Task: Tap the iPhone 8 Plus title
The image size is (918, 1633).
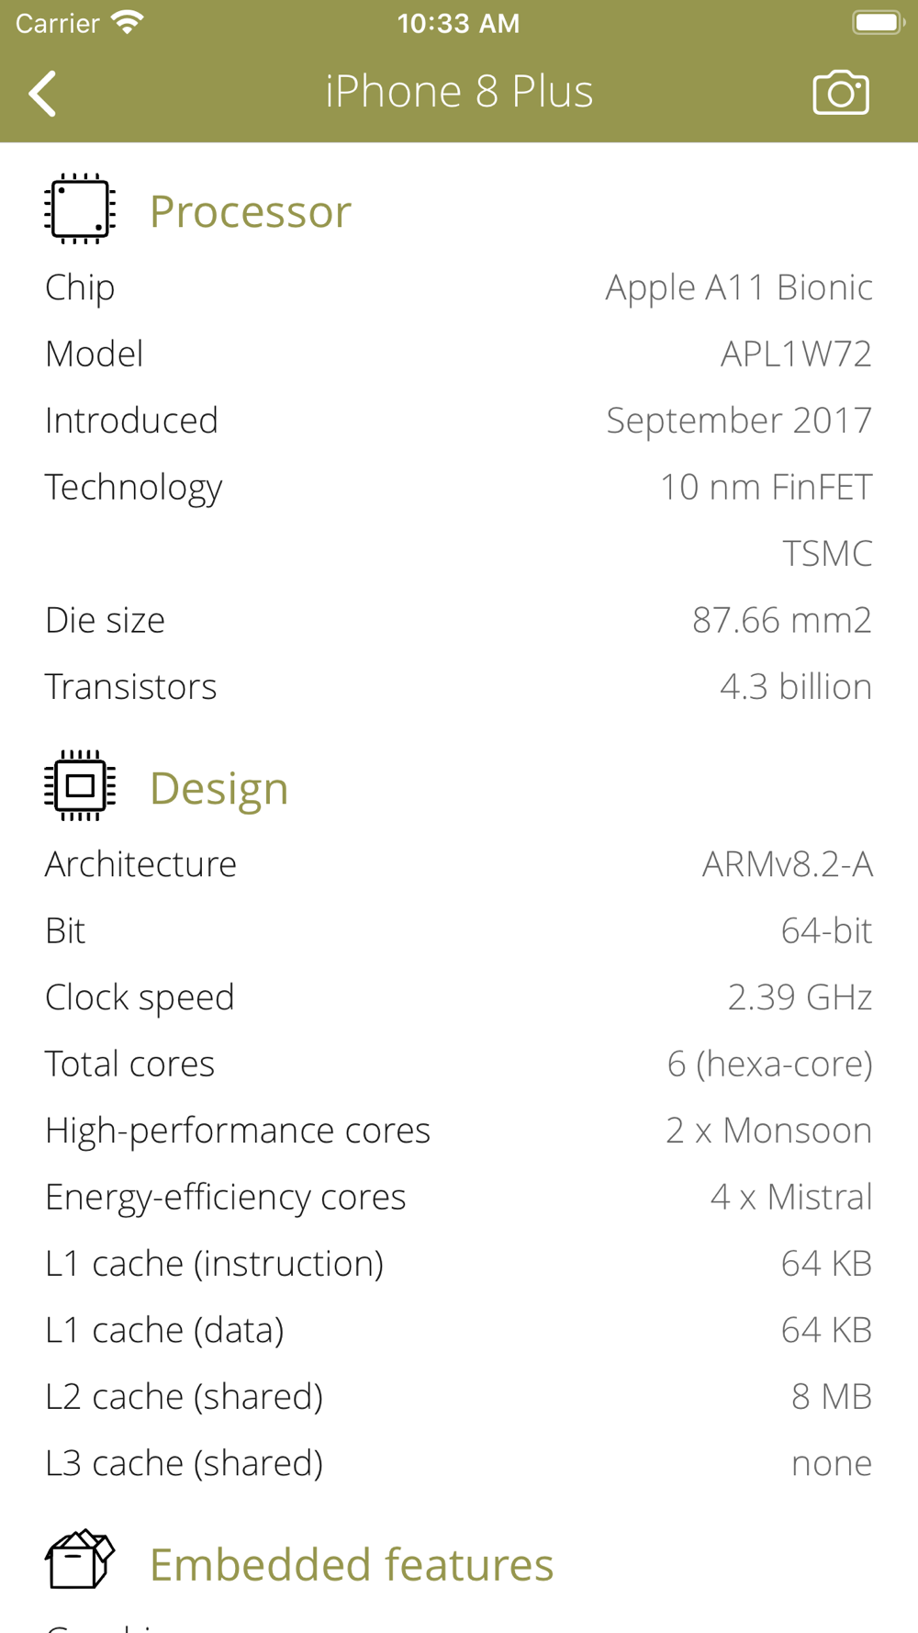Action: coord(459,91)
